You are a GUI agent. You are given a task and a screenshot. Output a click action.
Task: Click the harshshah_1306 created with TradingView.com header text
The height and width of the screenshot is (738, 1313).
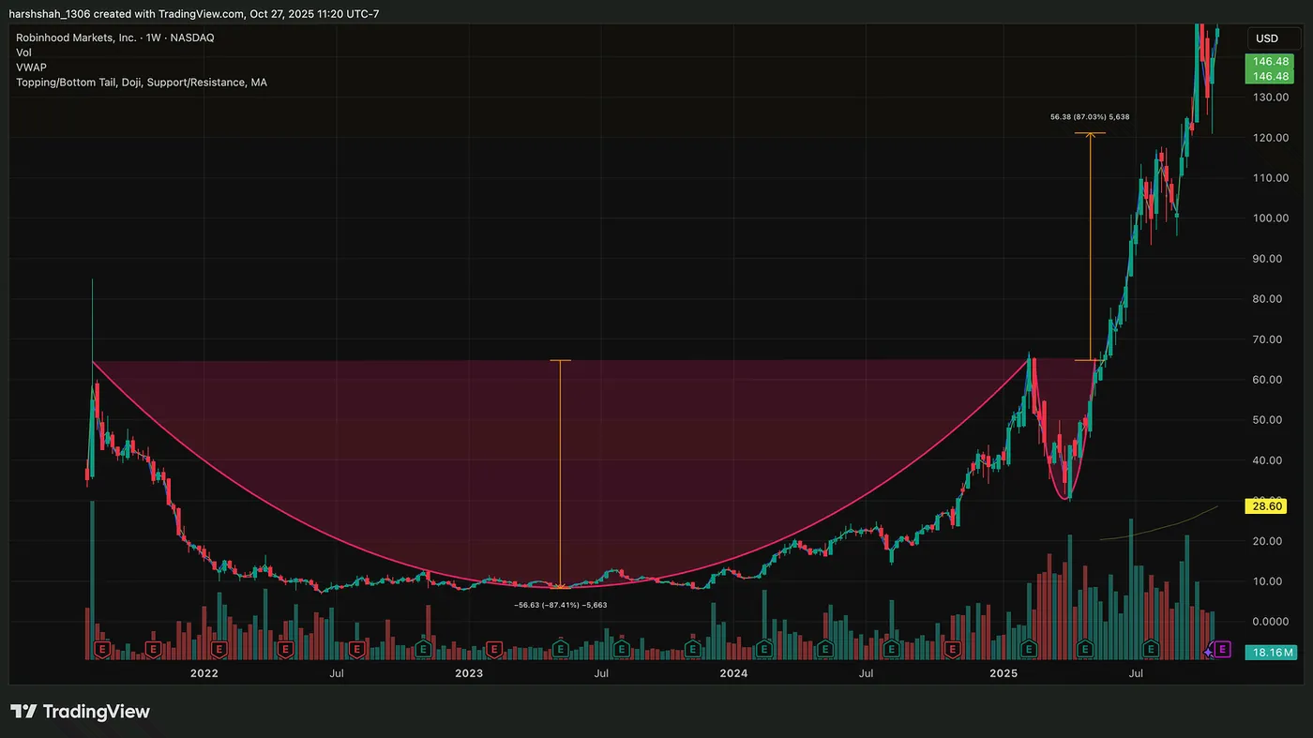194,14
